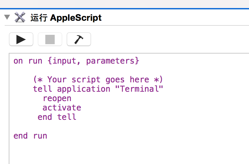Click the "end tell" line

point(57,117)
